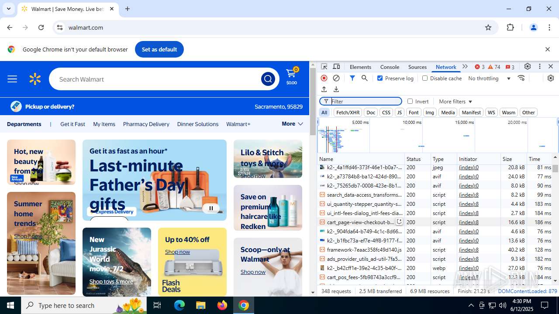Screen dimensions: 559x314
Task: Click Shop toys & more link
Action: coord(111,281)
